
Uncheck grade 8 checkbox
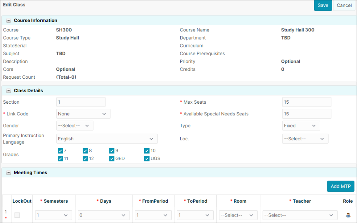point(85,151)
